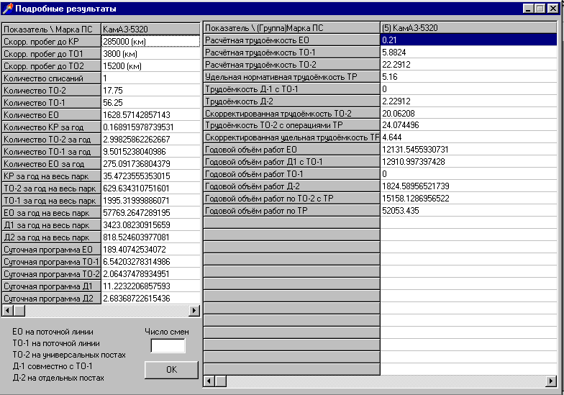Select the cell with value 12131.5455930731

(469, 150)
